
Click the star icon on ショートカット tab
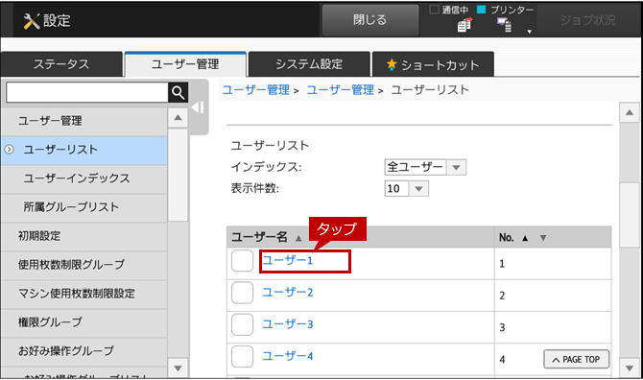tap(392, 64)
